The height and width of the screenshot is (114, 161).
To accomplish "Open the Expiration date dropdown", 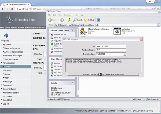I will (x=125, y=54).
